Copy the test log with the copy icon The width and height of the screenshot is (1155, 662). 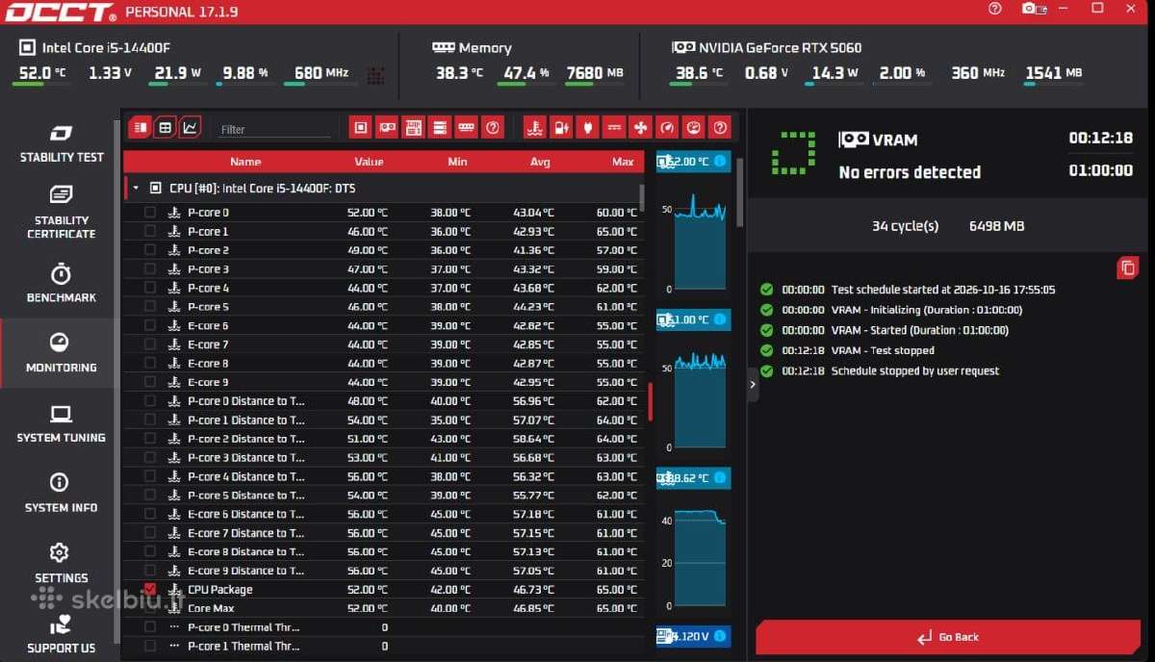coord(1127,268)
